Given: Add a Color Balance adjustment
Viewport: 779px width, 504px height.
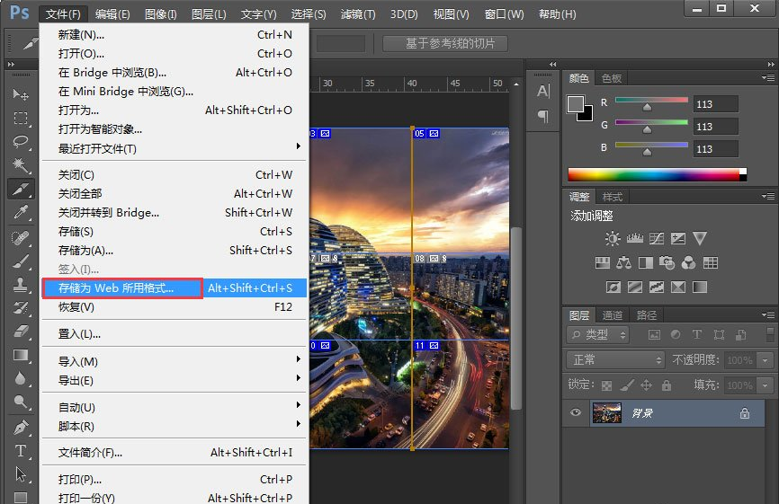Looking at the screenshot, I should point(622,263).
